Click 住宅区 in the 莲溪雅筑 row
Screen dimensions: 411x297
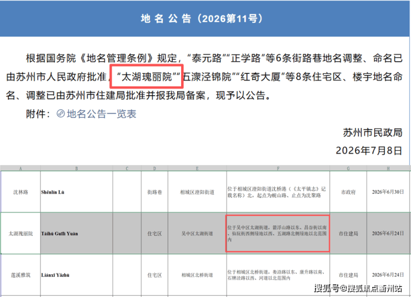(154, 275)
